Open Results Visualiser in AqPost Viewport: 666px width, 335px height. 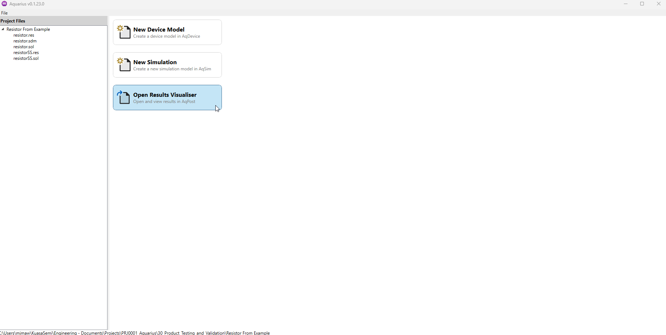pyautogui.click(x=167, y=98)
